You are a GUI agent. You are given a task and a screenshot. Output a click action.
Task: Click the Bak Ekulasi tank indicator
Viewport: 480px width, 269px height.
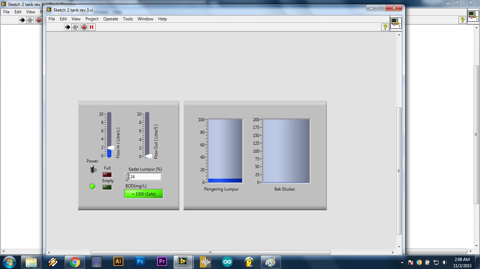click(x=286, y=151)
